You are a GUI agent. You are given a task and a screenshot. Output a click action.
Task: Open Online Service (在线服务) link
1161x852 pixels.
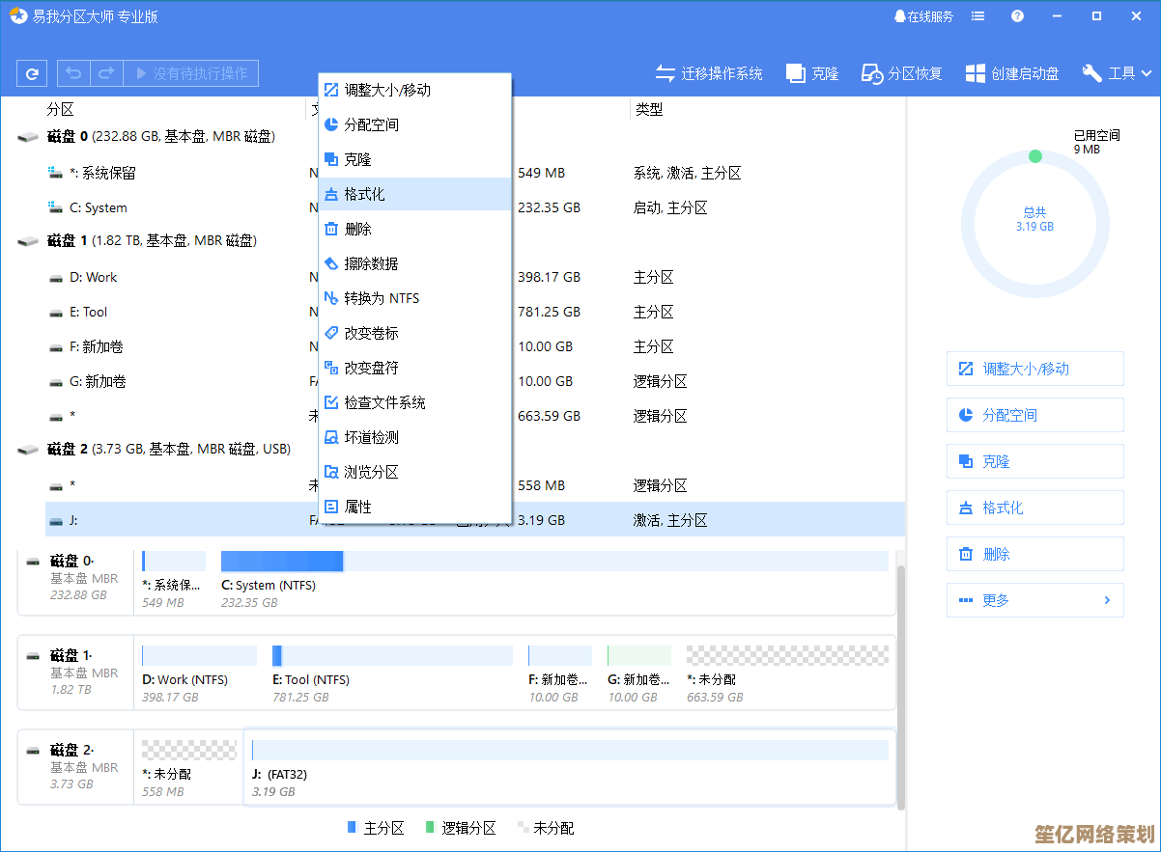tap(923, 16)
